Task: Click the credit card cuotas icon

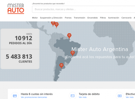Action: [15, 96]
